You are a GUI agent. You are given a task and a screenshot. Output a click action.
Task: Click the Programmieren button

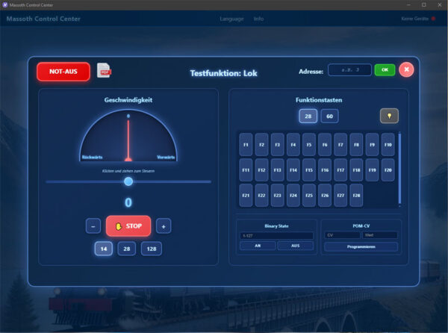[361, 246]
